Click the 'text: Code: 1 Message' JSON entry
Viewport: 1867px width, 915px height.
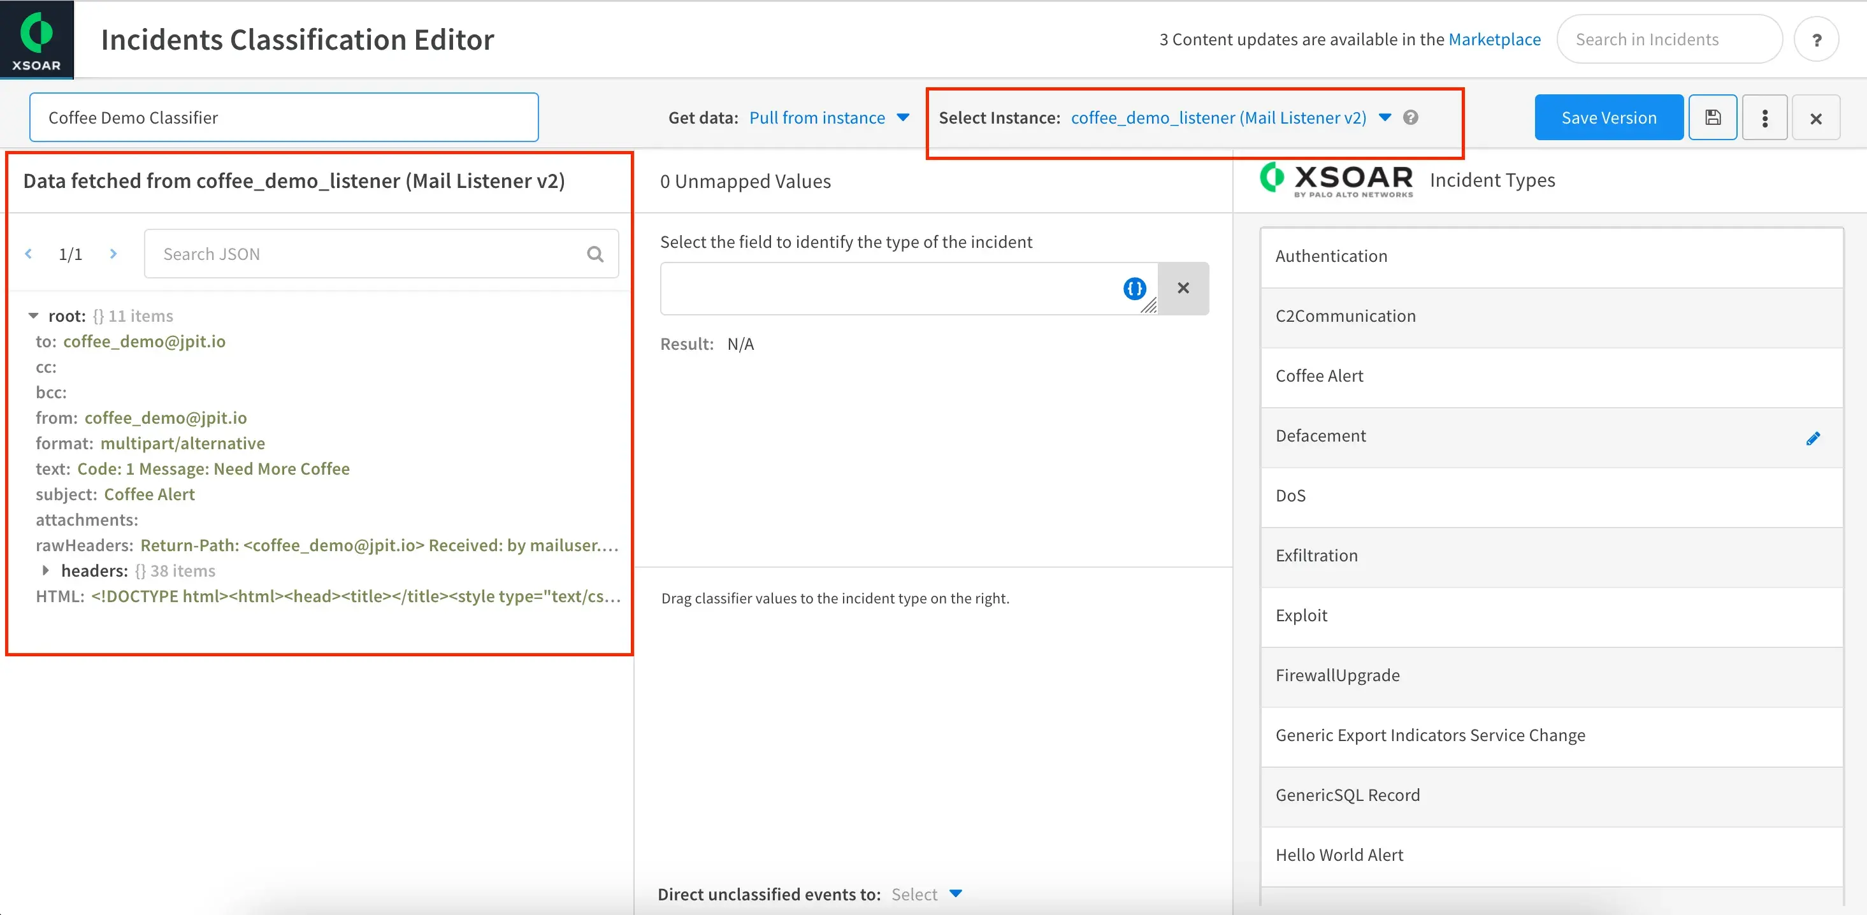pyautogui.click(x=193, y=469)
